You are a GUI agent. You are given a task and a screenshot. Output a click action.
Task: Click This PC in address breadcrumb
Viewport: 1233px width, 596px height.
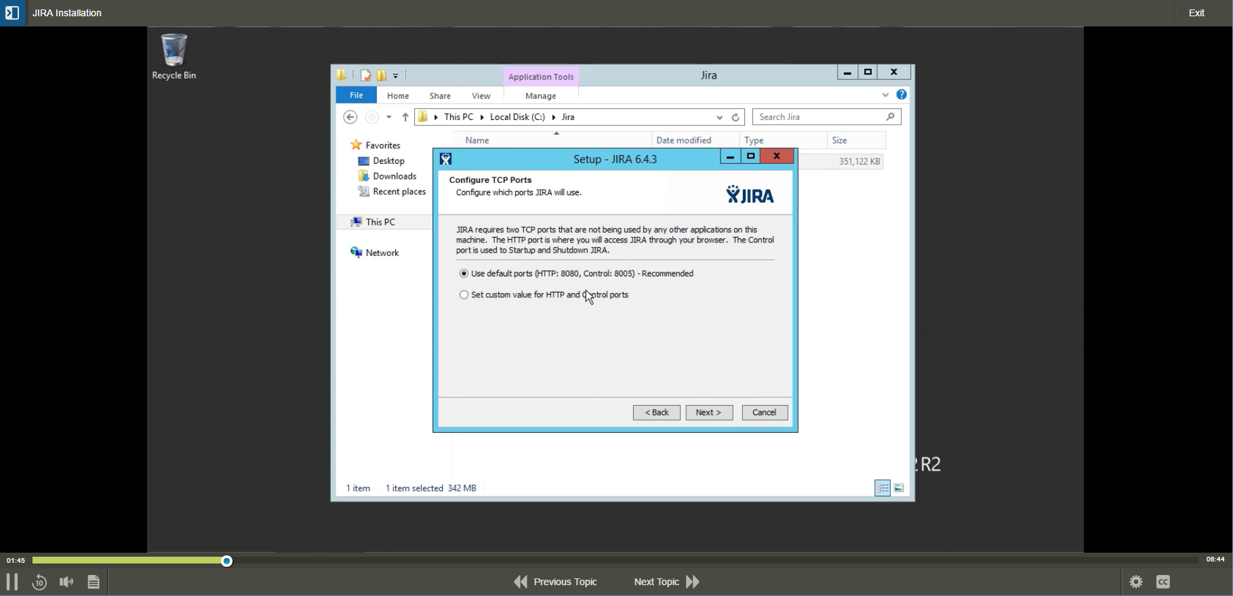tap(459, 117)
